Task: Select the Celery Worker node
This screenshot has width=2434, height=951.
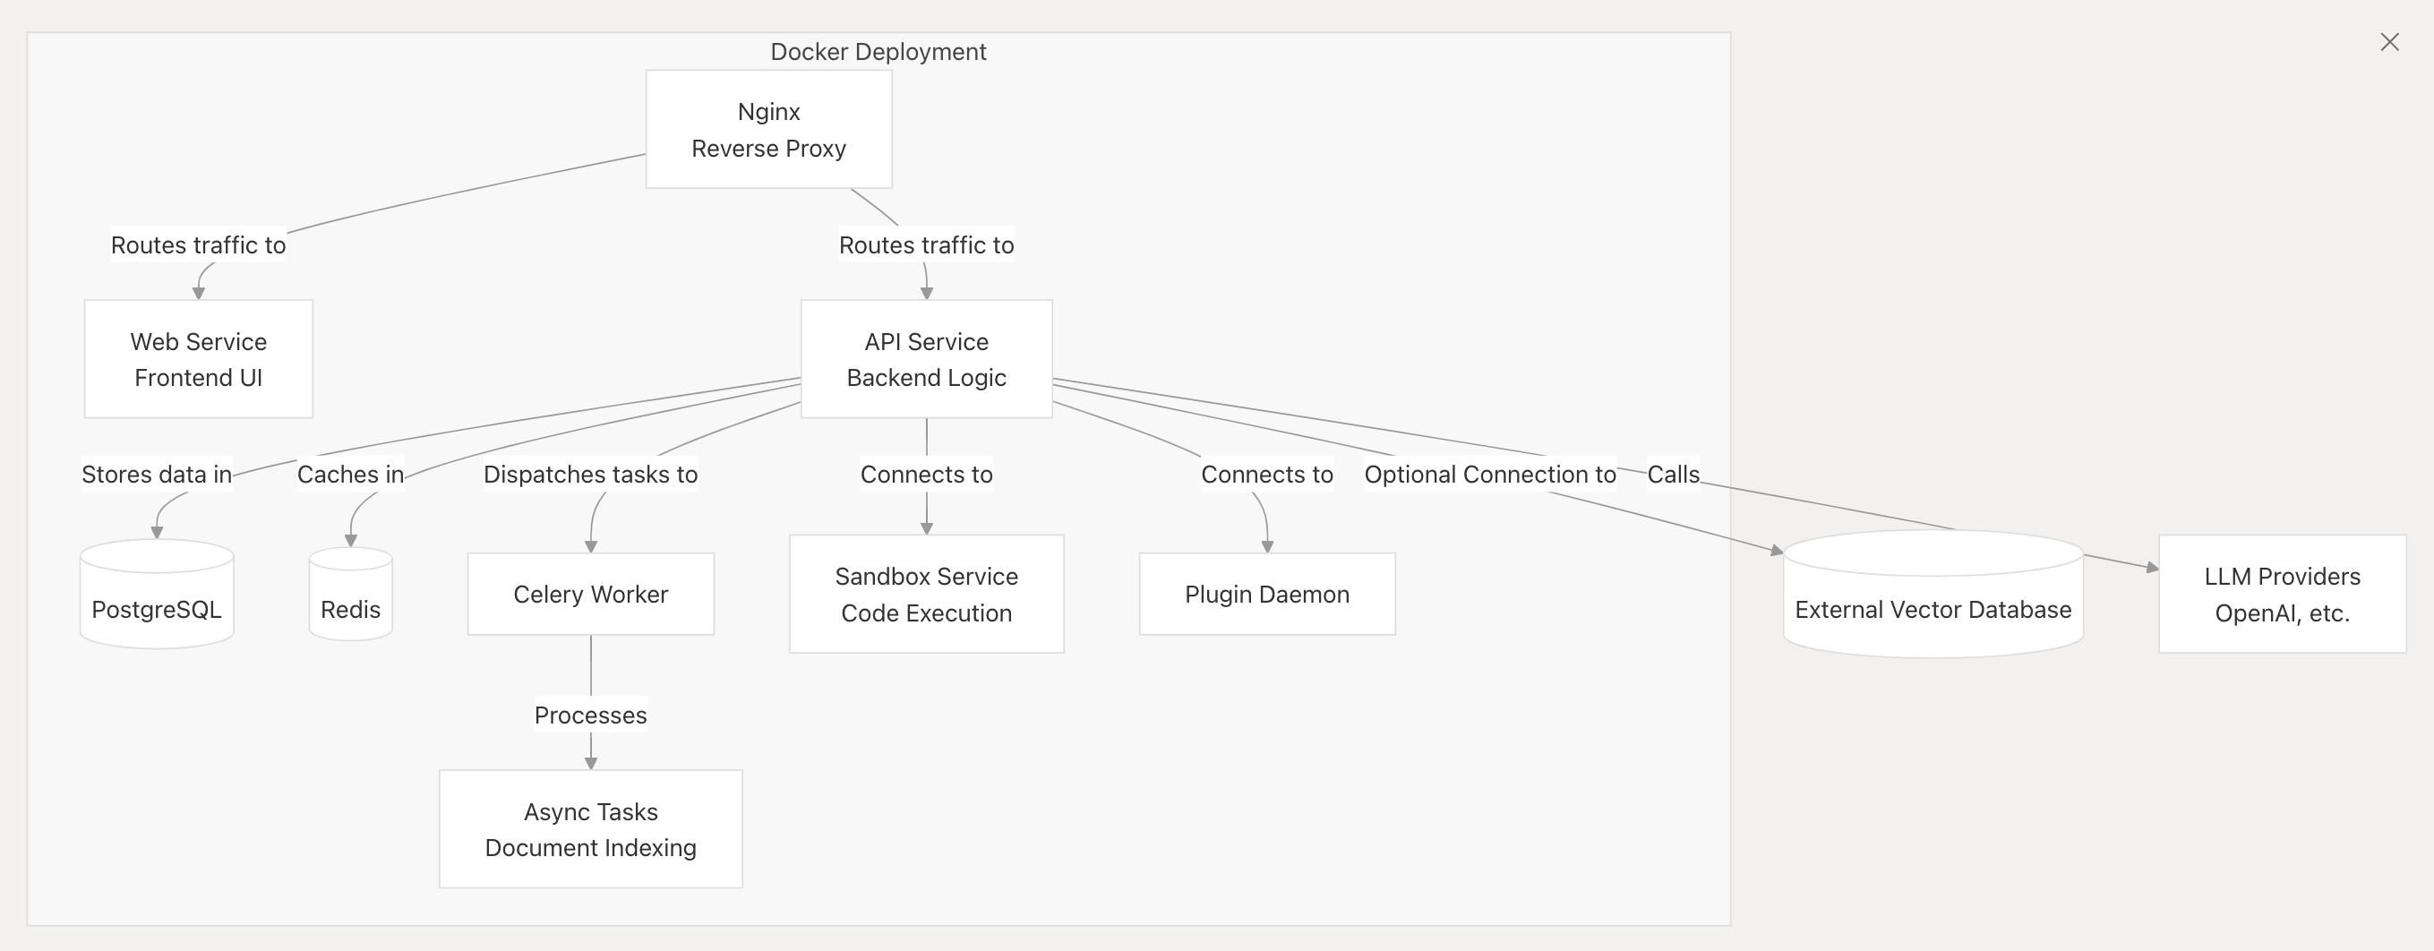Action: [590, 594]
